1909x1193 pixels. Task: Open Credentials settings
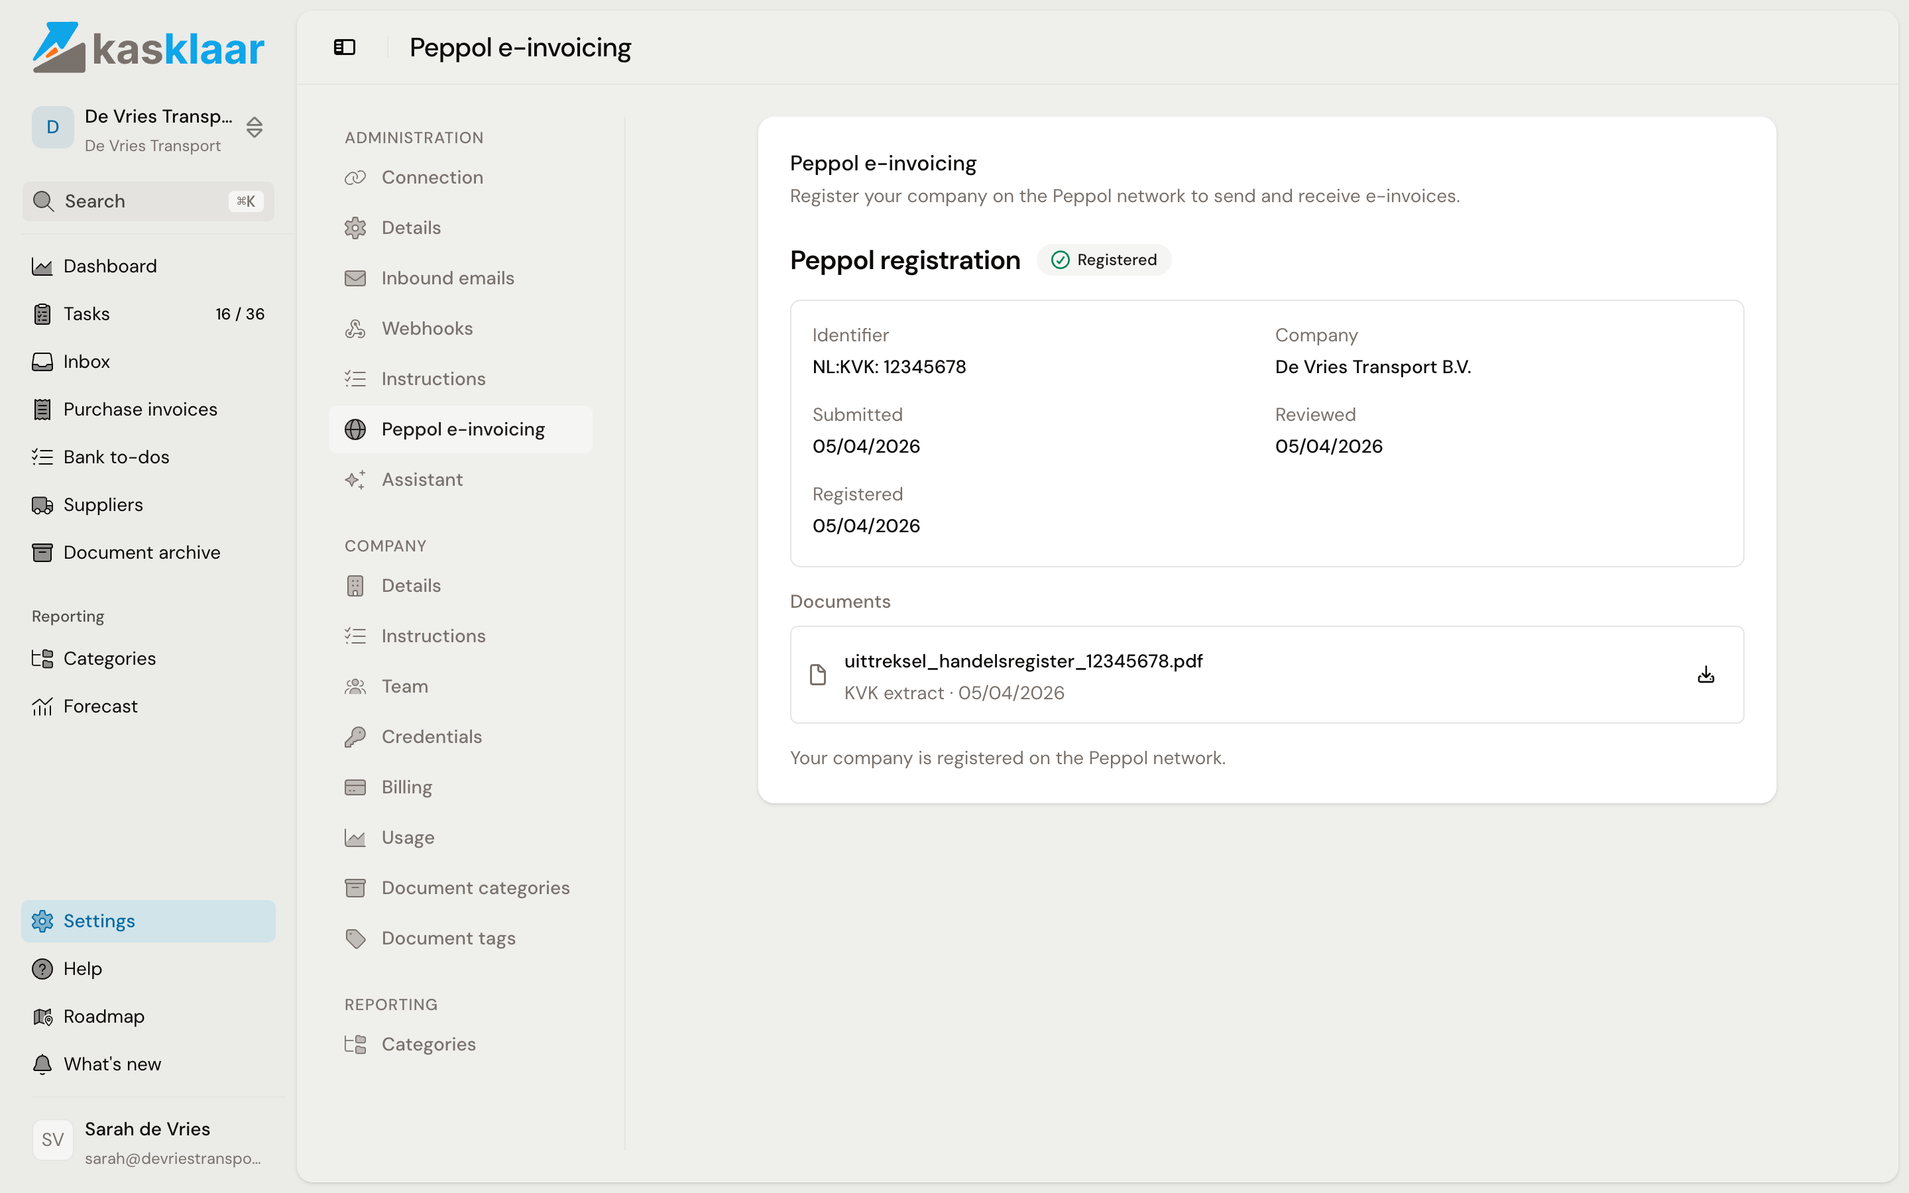[461, 737]
